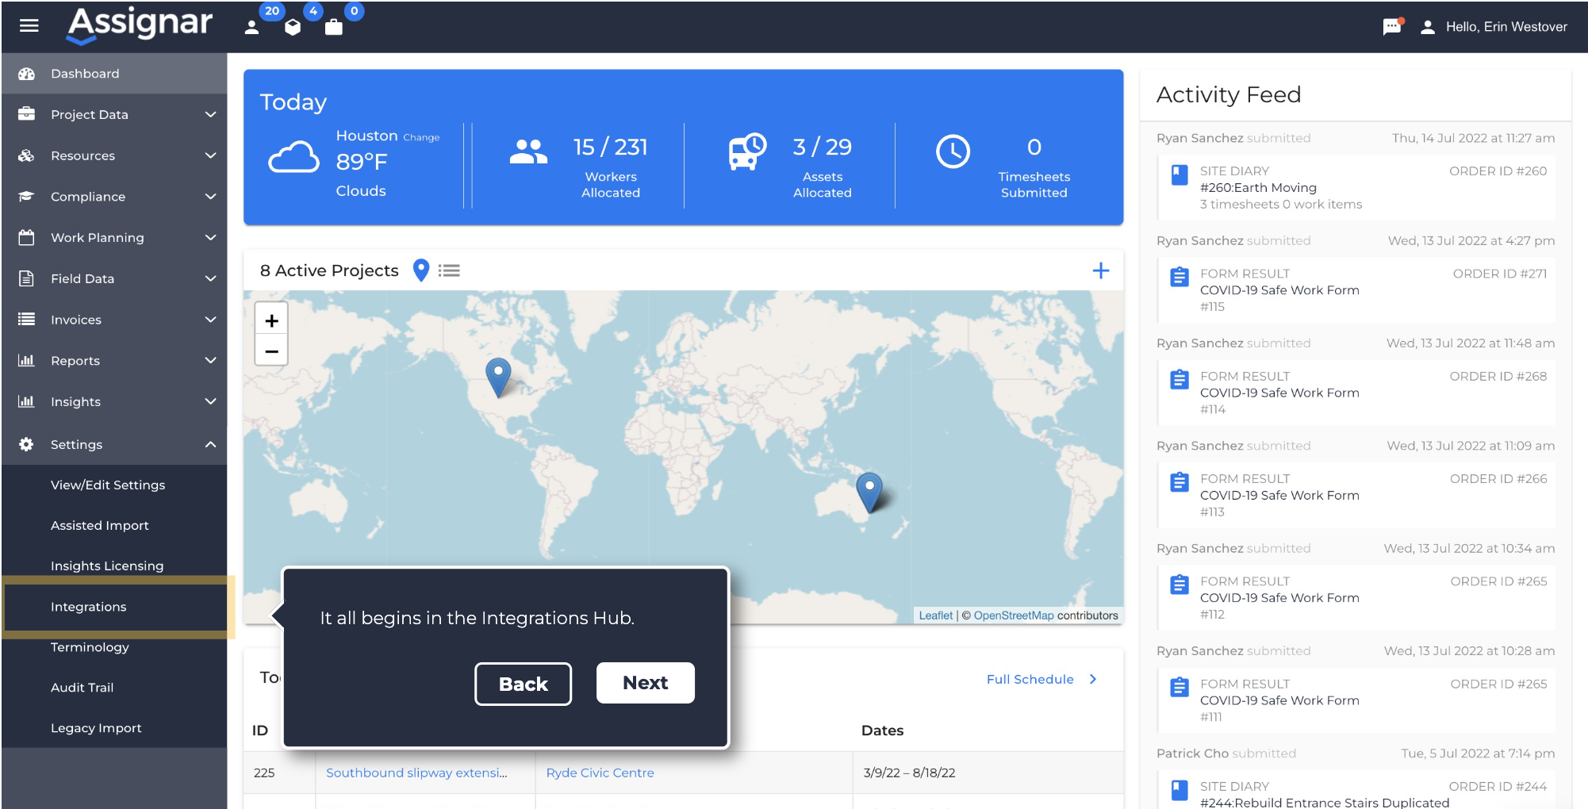The image size is (1588, 809).
Task: Click the assets box icon in header
Action: pos(293,28)
